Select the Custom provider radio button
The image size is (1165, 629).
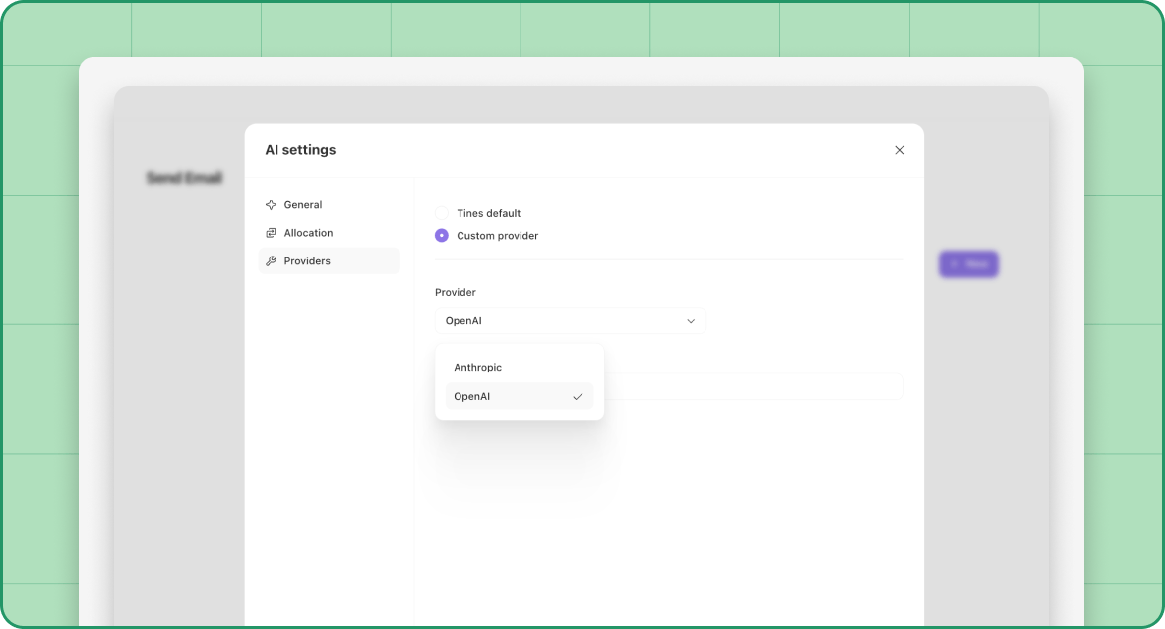[x=442, y=236]
